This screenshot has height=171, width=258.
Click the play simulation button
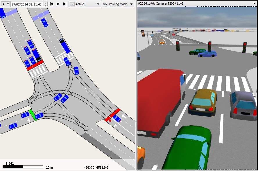pyautogui.click(x=58, y=4)
